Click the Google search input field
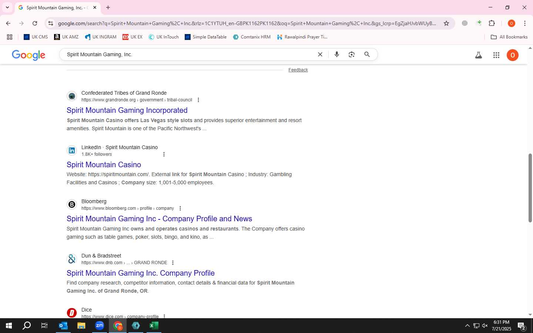Viewport: 533px width, 333px height. 189,54
